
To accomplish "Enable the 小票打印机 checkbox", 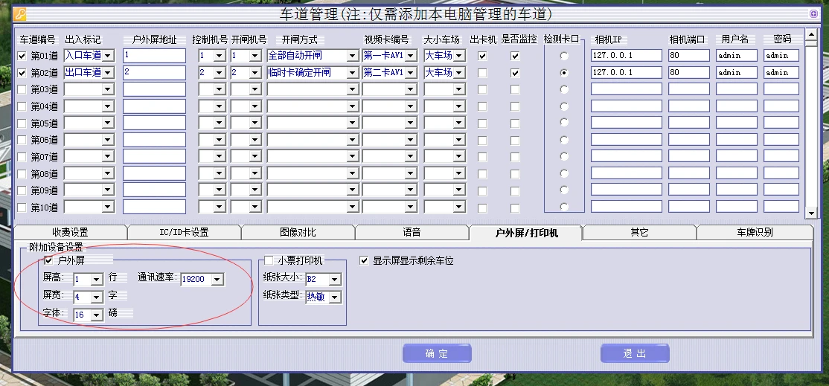I will [269, 260].
